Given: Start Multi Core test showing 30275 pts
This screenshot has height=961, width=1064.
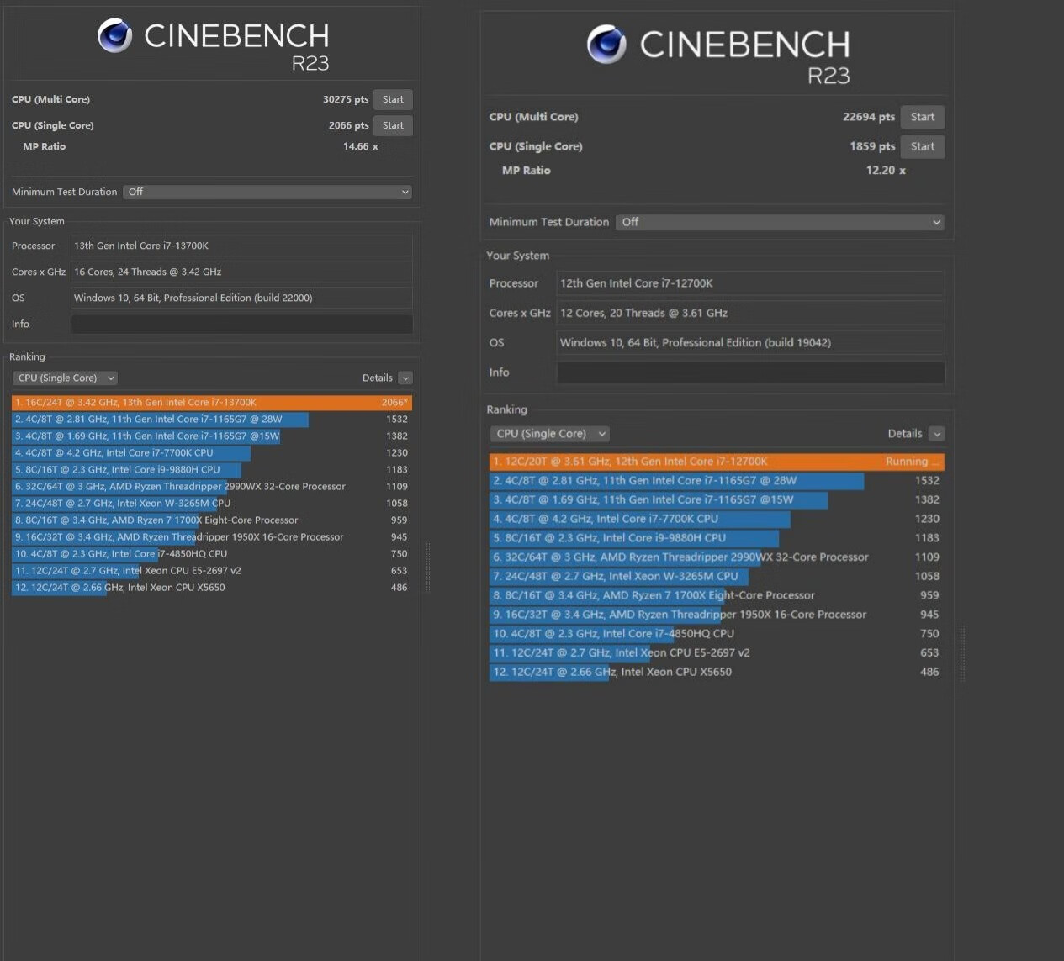Looking at the screenshot, I should pyautogui.click(x=393, y=99).
